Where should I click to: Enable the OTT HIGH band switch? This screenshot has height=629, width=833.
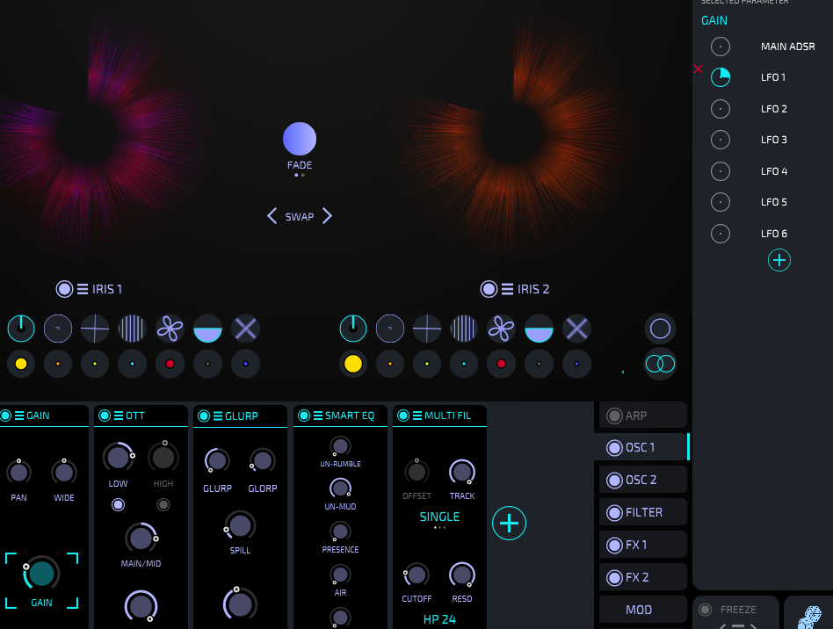163,504
